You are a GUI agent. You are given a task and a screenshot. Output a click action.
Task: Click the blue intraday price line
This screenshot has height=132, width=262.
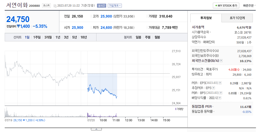(102, 91)
